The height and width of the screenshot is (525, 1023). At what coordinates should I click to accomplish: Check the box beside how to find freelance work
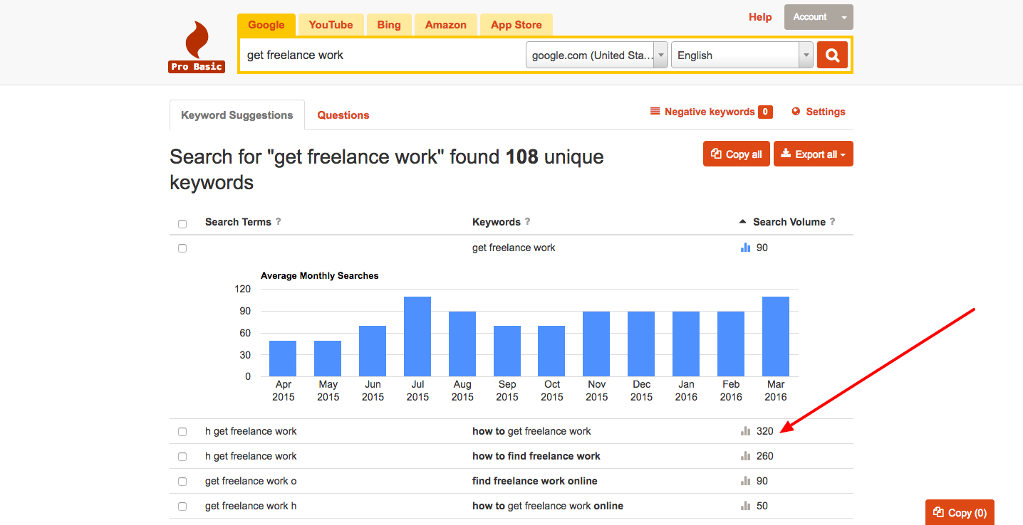(182, 456)
